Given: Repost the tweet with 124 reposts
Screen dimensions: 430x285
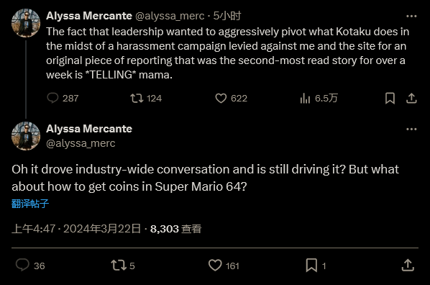Looking at the screenshot, I should [137, 98].
